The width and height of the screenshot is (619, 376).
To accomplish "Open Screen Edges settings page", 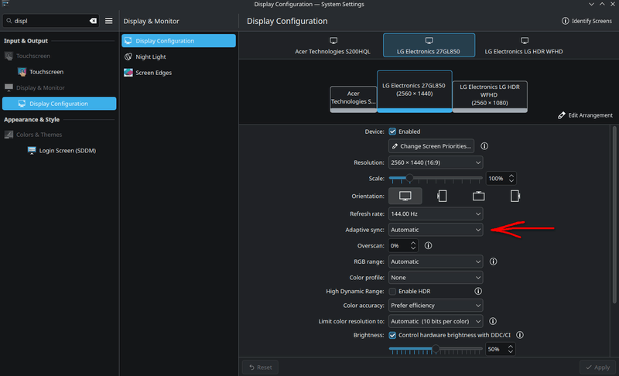I will pos(179,73).
